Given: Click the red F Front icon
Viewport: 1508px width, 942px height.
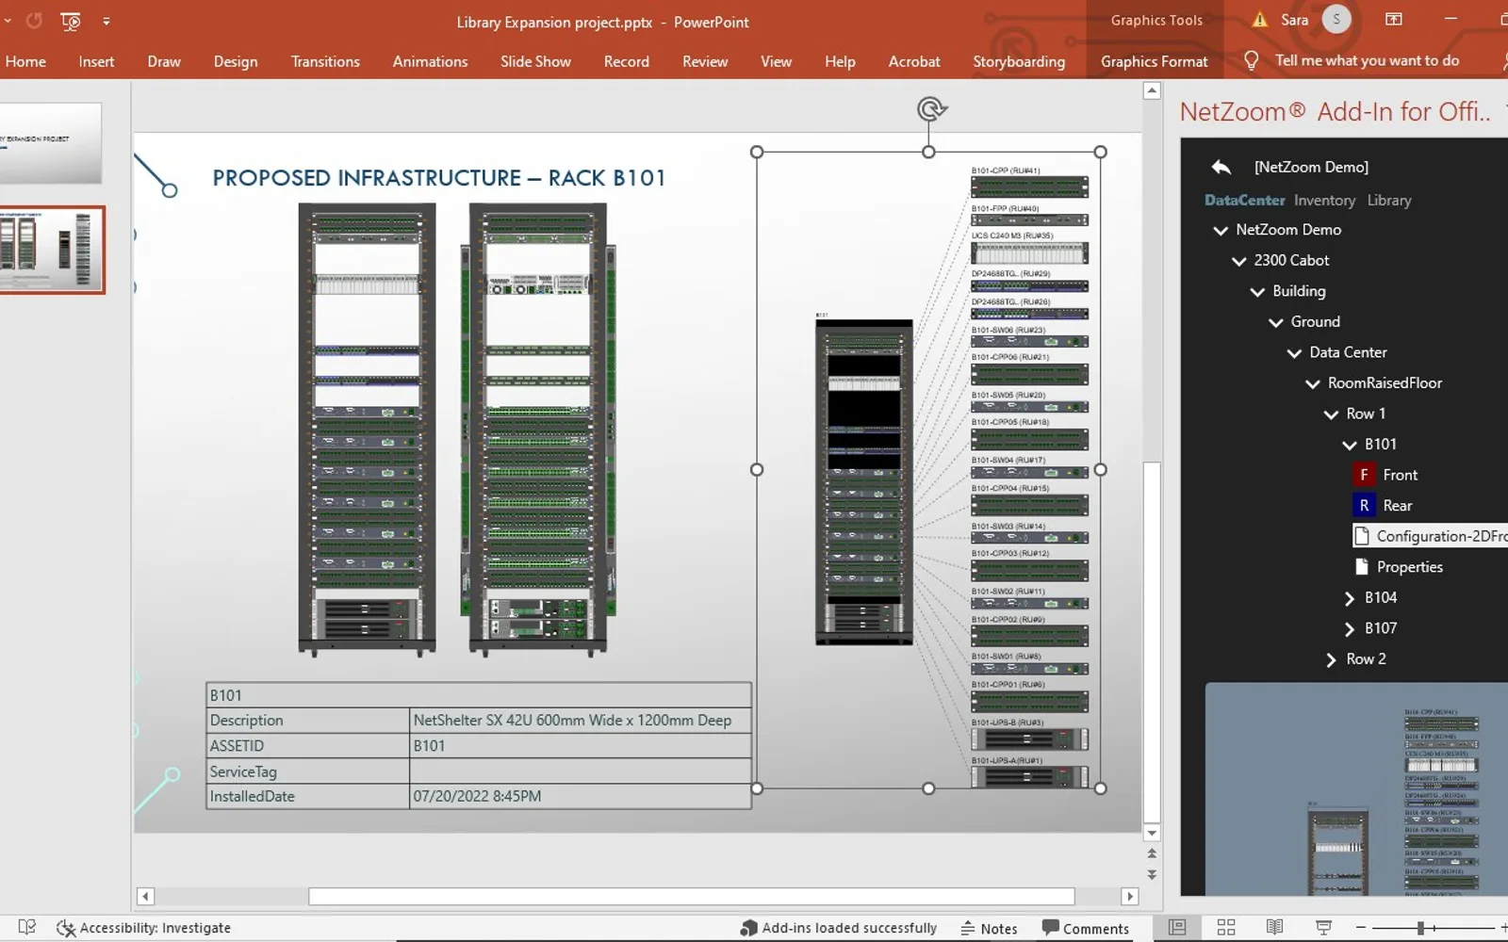Looking at the screenshot, I should click(1364, 475).
